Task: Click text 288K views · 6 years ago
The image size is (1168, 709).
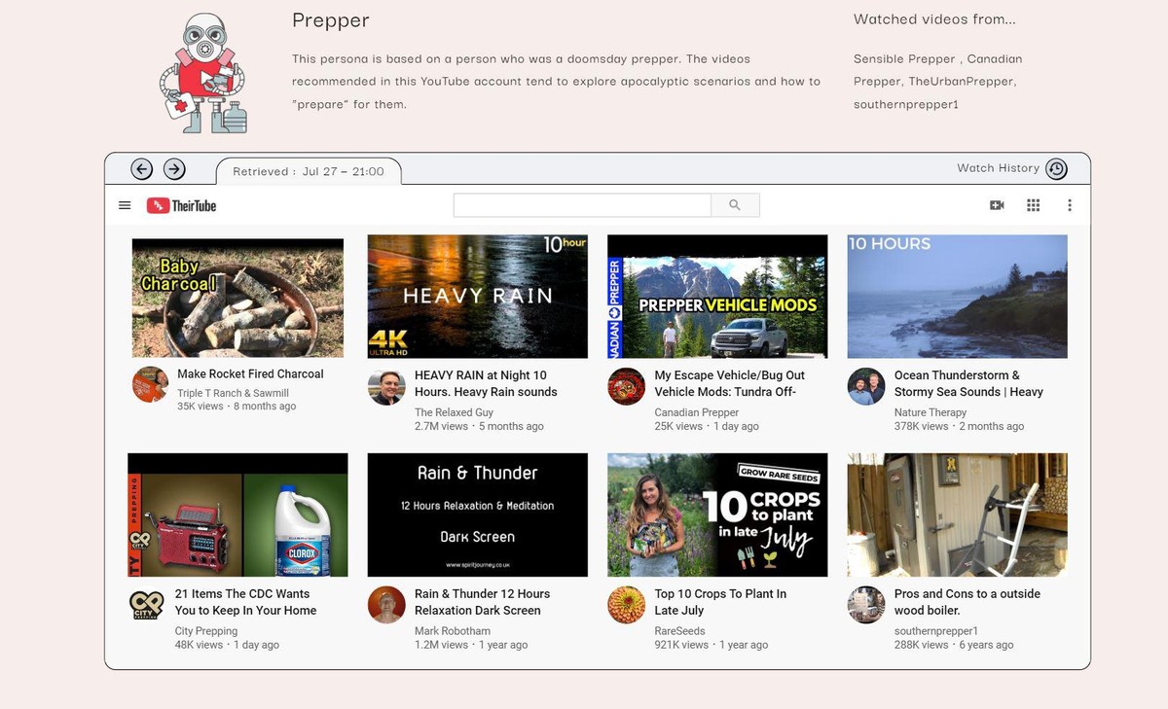Action: pos(954,645)
